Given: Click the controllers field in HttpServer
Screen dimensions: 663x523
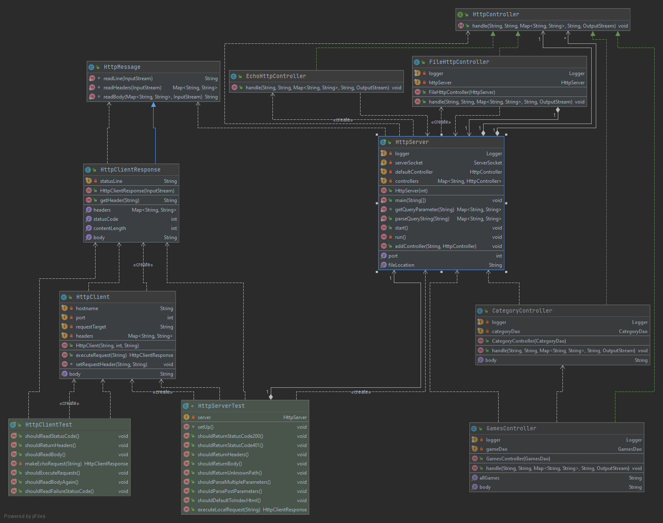Looking at the screenshot, I should point(441,181).
